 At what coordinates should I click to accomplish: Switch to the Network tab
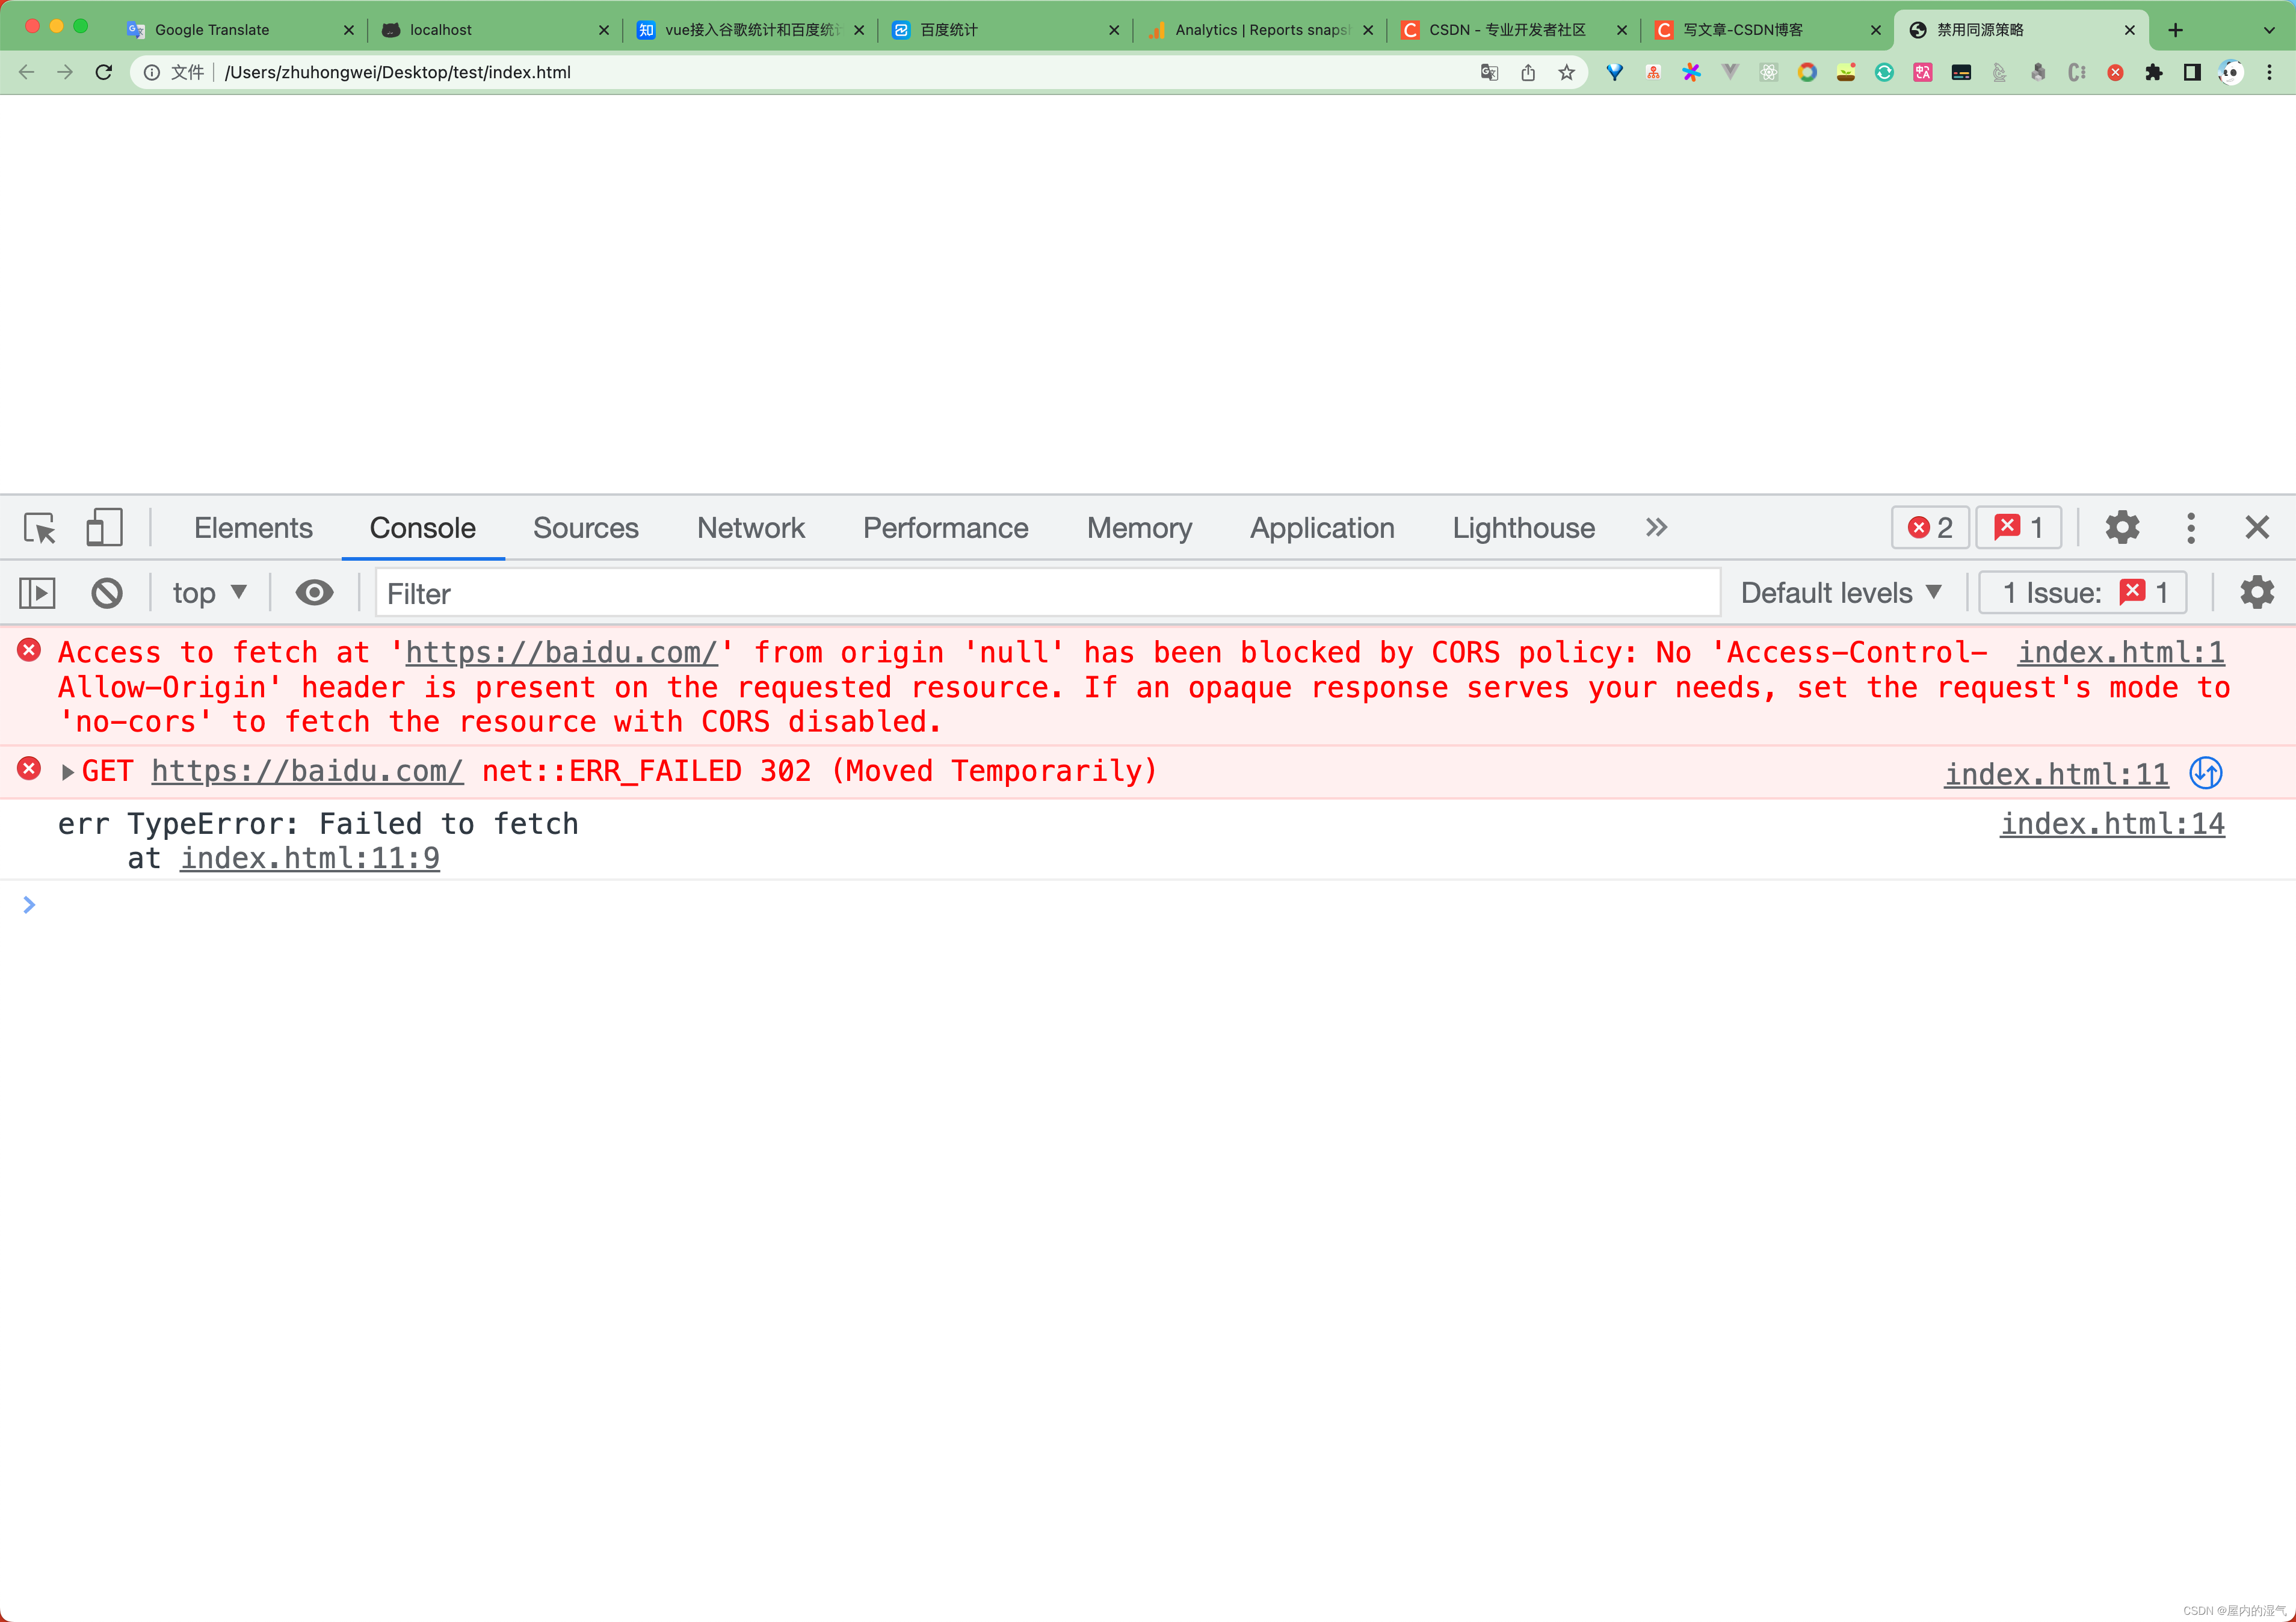pyautogui.click(x=750, y=527)
